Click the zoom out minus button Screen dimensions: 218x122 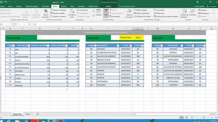[x=196, y=118]
